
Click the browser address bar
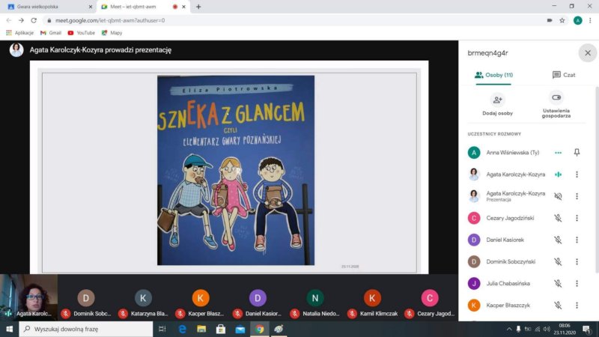(294, 20)
